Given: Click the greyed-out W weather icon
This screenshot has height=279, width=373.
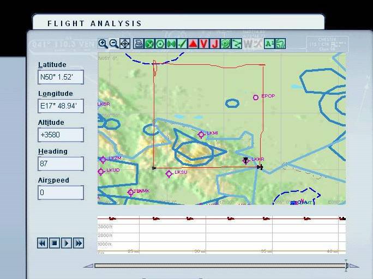Looking at the screenshot, I should pos(248,44).
